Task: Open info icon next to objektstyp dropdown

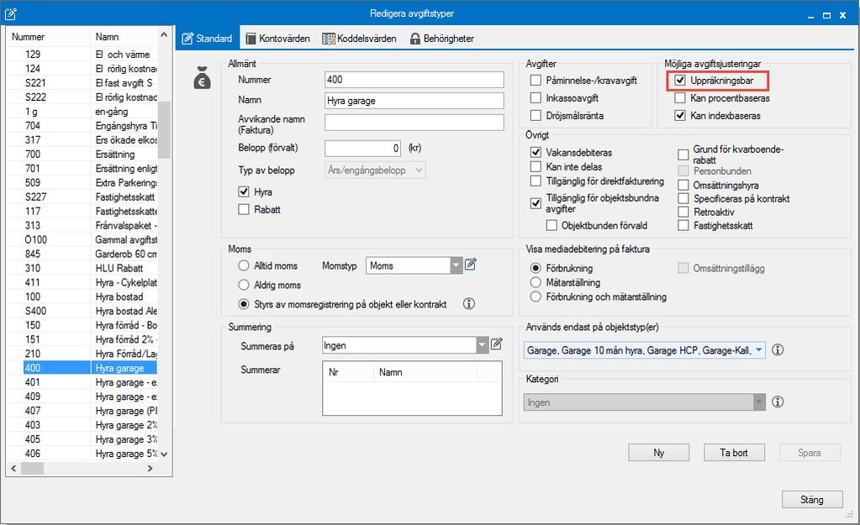Action: click(x=778, y=349)
